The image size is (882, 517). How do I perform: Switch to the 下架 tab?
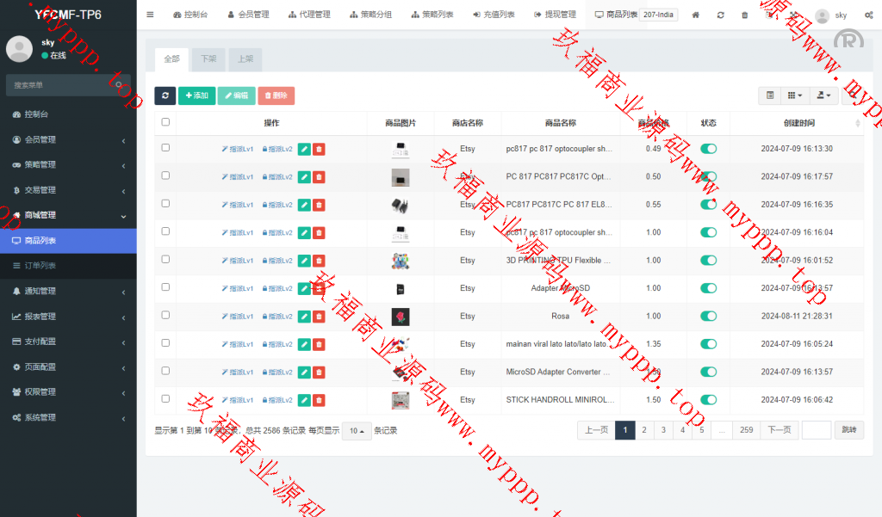click(x=208, y=59)
